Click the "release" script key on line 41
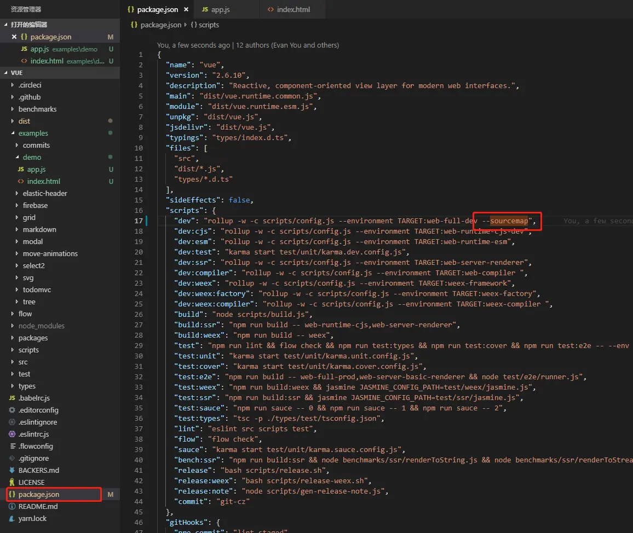This screenshot has height=533, width=633. coord(193,471)
